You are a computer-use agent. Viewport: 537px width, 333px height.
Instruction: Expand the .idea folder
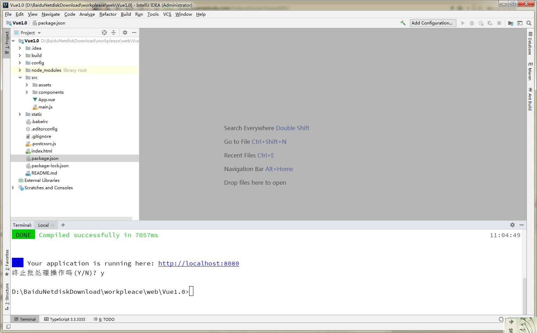pos(20,48)
